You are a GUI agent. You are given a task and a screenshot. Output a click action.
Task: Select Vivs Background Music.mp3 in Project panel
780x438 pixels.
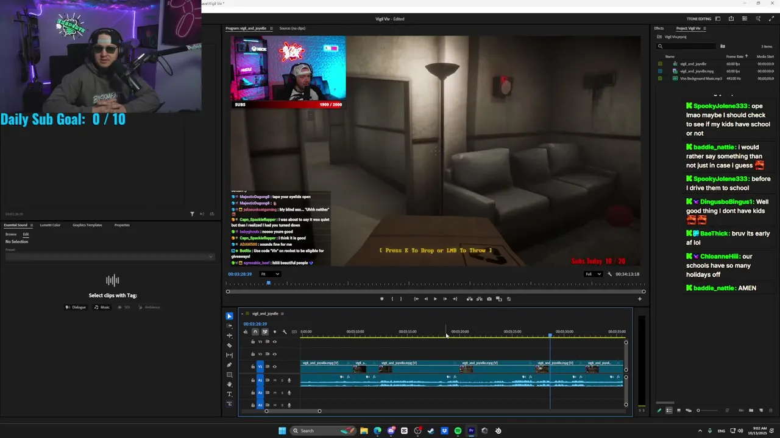701,78
